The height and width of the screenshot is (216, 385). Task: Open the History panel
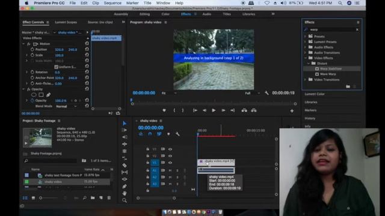click(x=310, y=118)
